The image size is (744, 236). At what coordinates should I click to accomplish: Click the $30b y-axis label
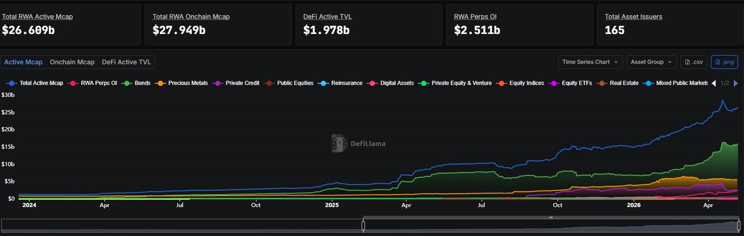(x=8, y=95)
